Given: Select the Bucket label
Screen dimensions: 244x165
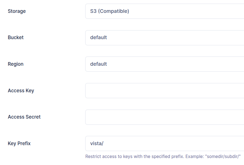Looking at the screenshot, I should click(x=15, y=37).
